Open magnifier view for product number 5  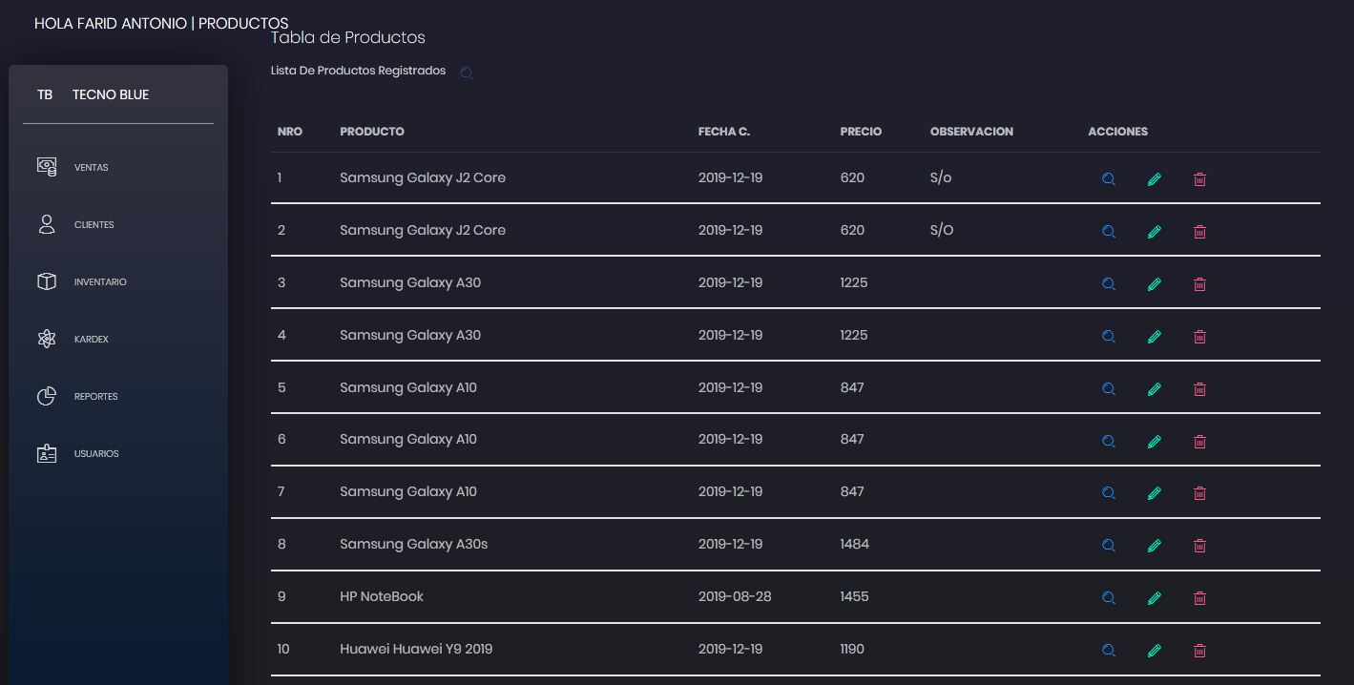coord(1109,389)
